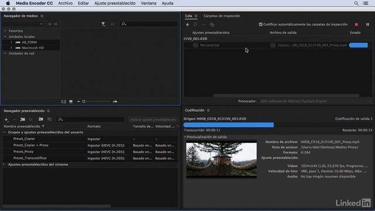Select the Cola tab

tap(189, 16)
